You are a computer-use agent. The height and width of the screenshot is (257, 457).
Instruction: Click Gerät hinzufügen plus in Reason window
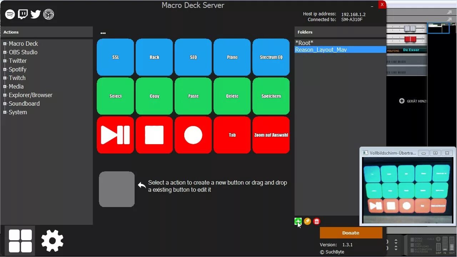[x=402, y=101]
